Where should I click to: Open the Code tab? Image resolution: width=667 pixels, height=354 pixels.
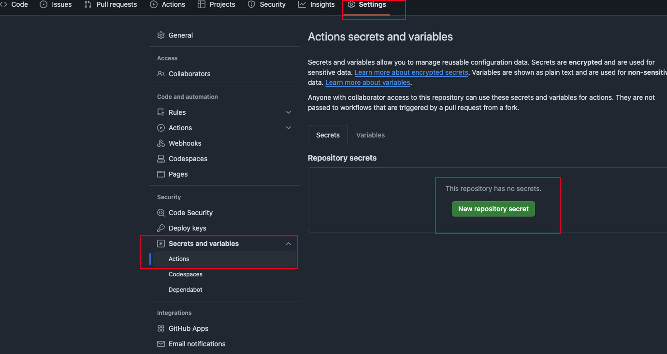pos(14,4)
